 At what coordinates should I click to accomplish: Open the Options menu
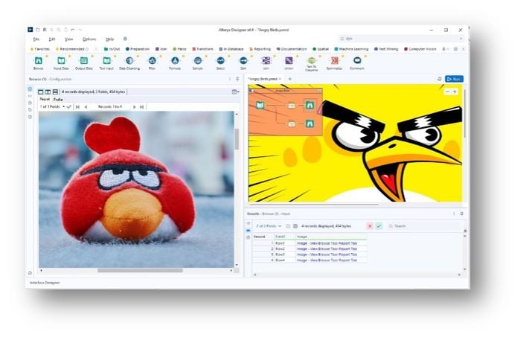click(x=89, y=39)
